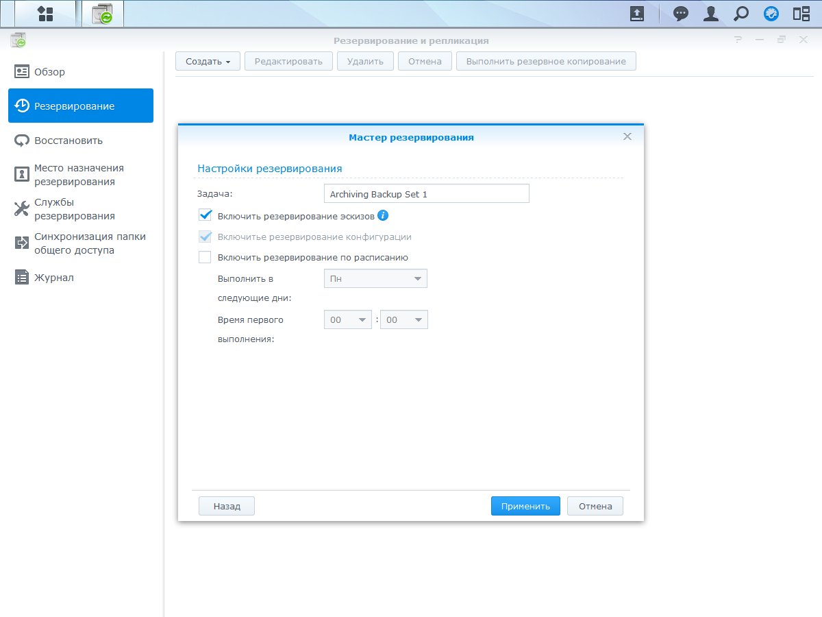The width and height of the screenshot is (822, 617).
Task: Open Синхронизация папки общего доступа
Action: [81, 243]
